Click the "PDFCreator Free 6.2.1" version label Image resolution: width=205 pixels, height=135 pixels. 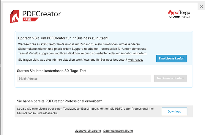coord(179,17)
